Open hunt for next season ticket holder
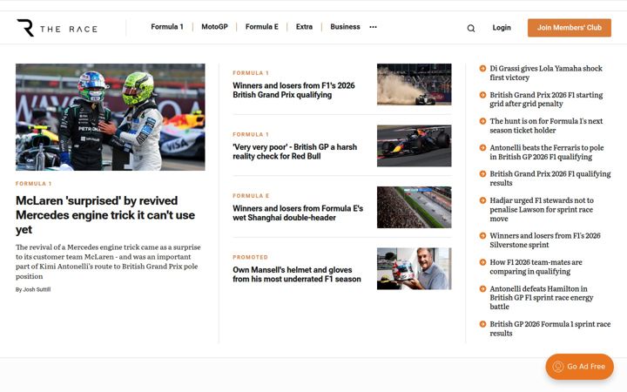The height and width of the screenshot is (392, 627). (546, 125)
